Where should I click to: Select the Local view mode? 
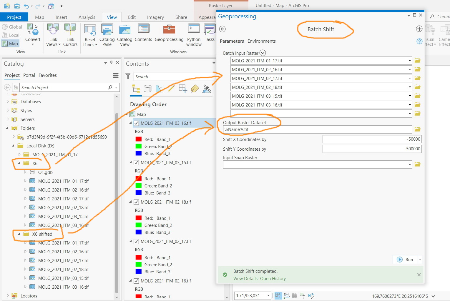click(11, 35)
